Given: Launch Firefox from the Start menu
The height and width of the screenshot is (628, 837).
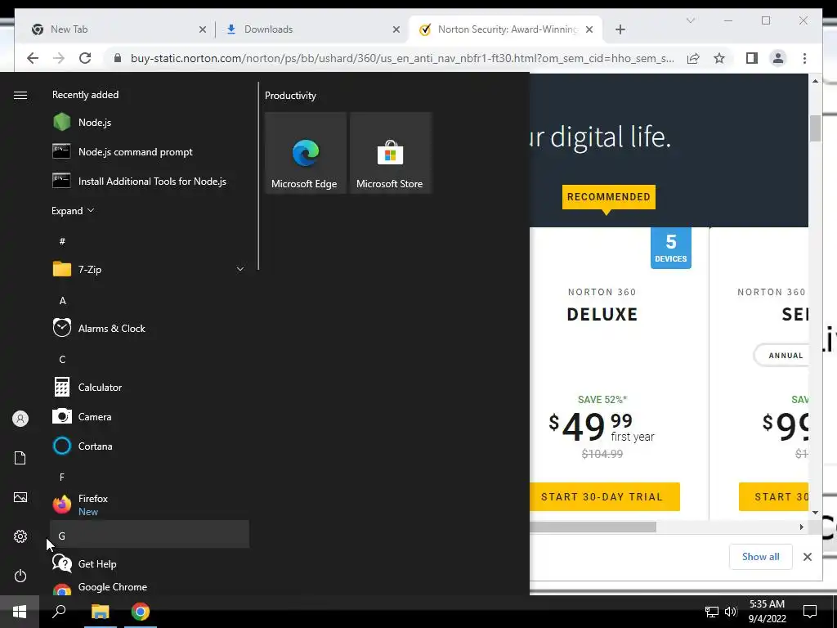Looking at the screenshot, I should 150,505.
